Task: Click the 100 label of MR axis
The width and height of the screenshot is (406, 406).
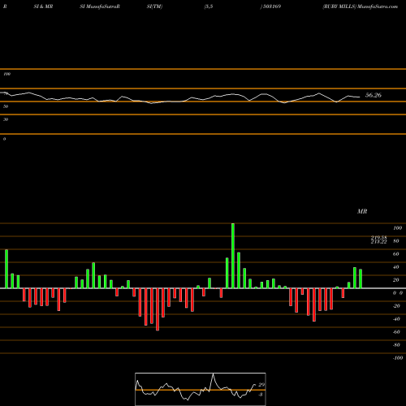Action: [x=397, y=228]
